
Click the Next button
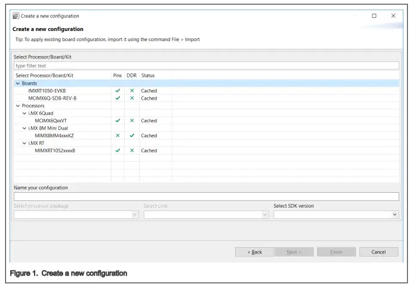(294, 252)
